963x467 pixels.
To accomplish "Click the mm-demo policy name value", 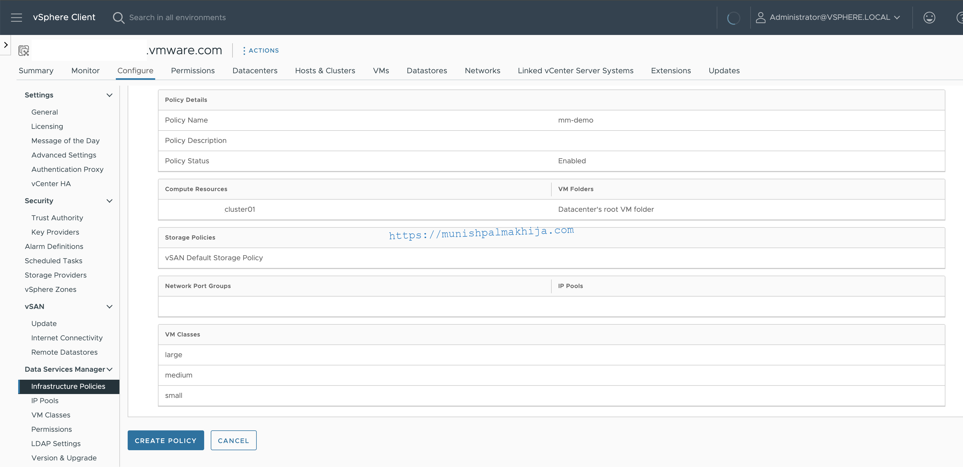I will point(576,120).
